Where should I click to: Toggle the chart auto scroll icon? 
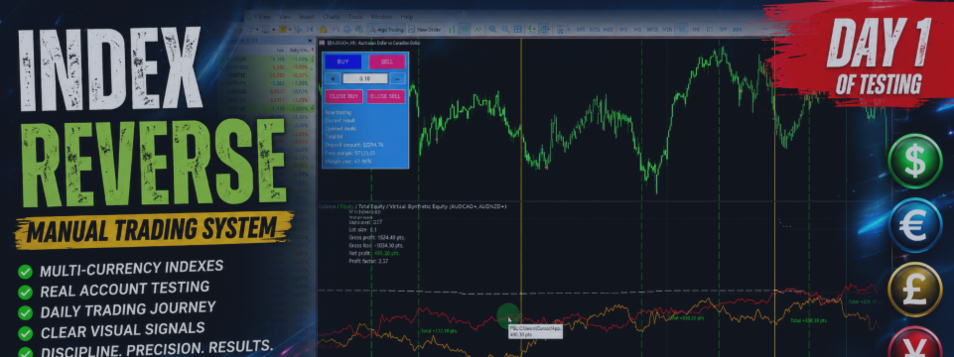click(x=531, y=30)
